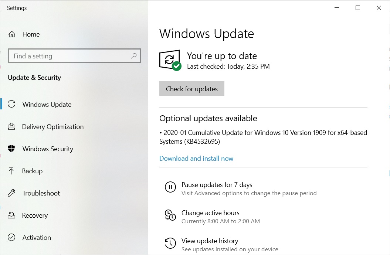Click the 'Windows Update' page heading
The height and width of the screenshot is (255, 390).
point(207,34)
